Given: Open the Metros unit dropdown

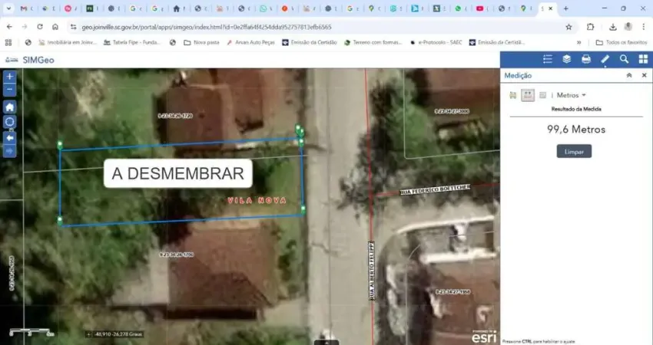Looking at the screenshot, I should click(571, 95).
